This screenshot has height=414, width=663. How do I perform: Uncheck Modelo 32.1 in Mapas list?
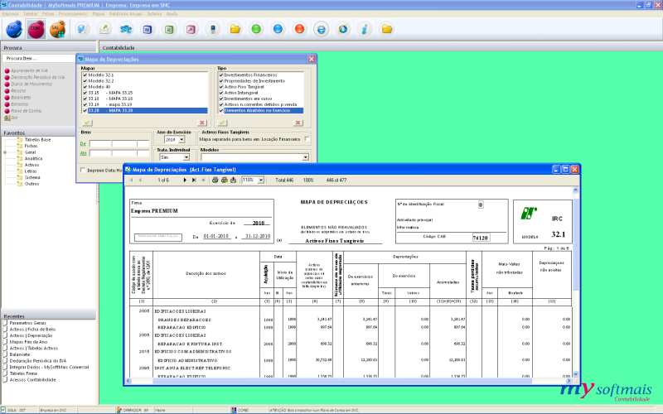[85, 75]
